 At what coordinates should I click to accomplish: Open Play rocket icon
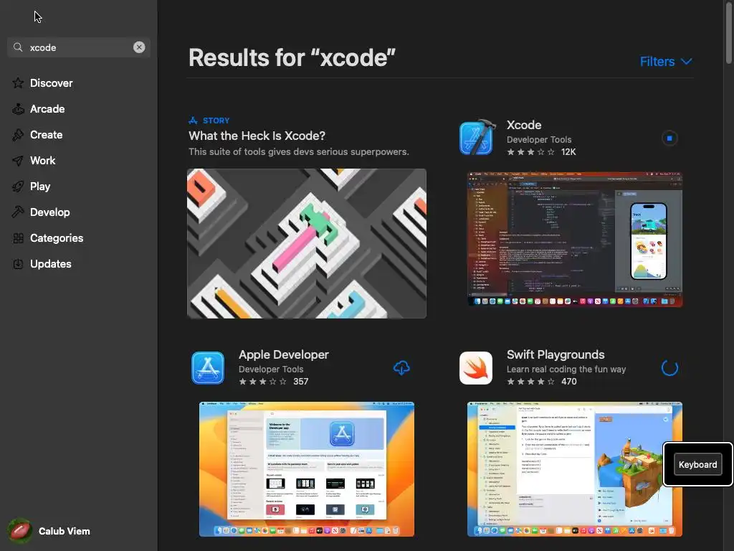point(18,187)
